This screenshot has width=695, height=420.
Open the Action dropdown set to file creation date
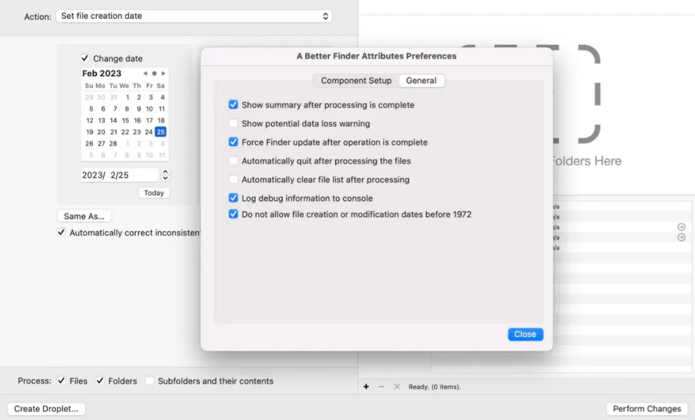[x=194, y=16]
